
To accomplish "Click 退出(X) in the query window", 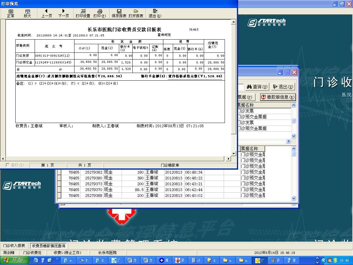I will pyautogui.click(x=283, y=87).
